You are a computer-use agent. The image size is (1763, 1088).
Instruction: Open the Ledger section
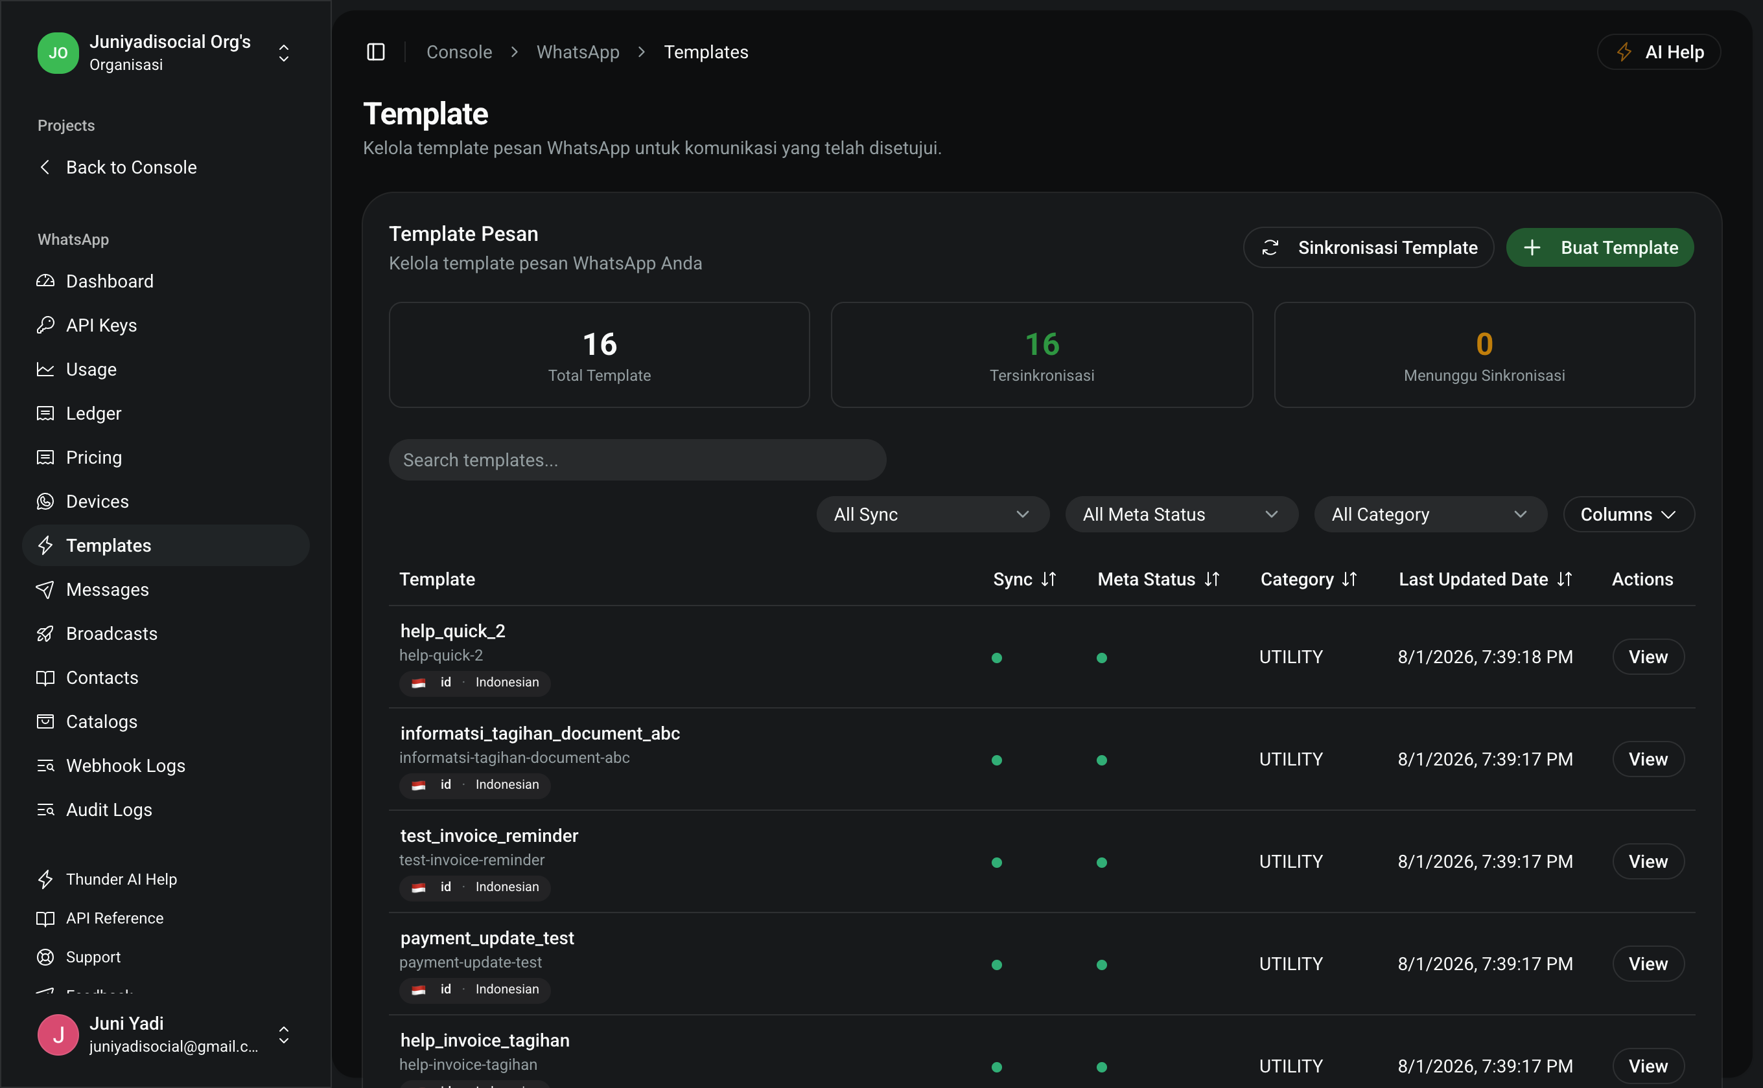(x=167, y=413)
